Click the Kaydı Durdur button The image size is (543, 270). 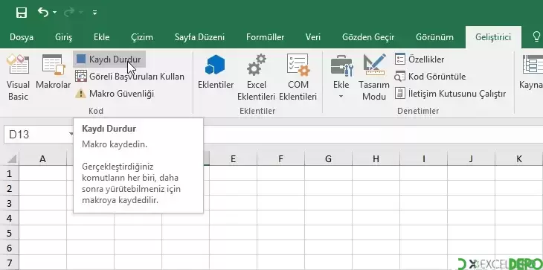109,60
